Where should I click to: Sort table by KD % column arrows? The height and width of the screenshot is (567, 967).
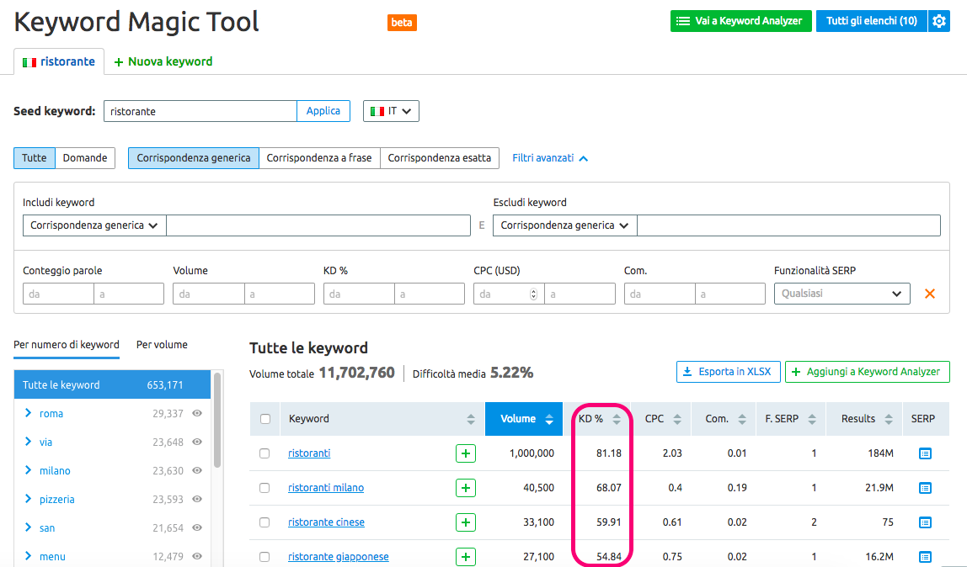(x=617, y=419)
